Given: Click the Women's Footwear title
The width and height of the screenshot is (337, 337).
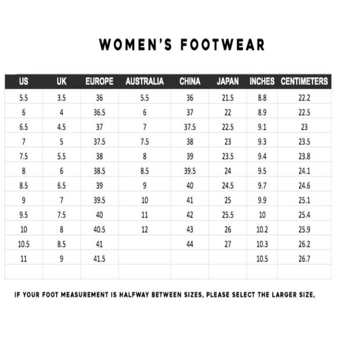Looking at the screenshot, I should (x=182, y=45).
